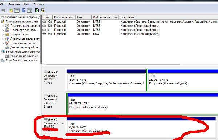Click the horizontal scrollbar under volume list
Screen dimensions: 218x140
click(x=113, y=64)
